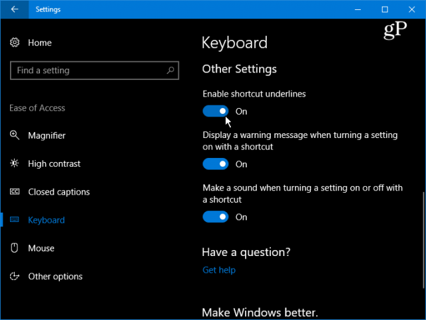This screenshot has width=426, height=320.
Task: Maximize the Settings window
Action: pos(385,9)
